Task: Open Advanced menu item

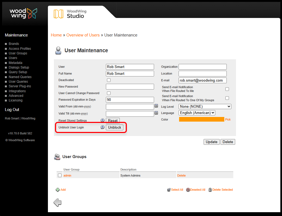Action: pyautogui.click(x=16, y=96)
